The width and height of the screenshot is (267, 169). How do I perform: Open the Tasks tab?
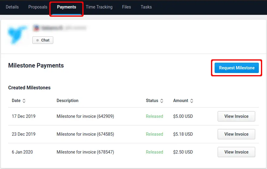click(146, 7)
